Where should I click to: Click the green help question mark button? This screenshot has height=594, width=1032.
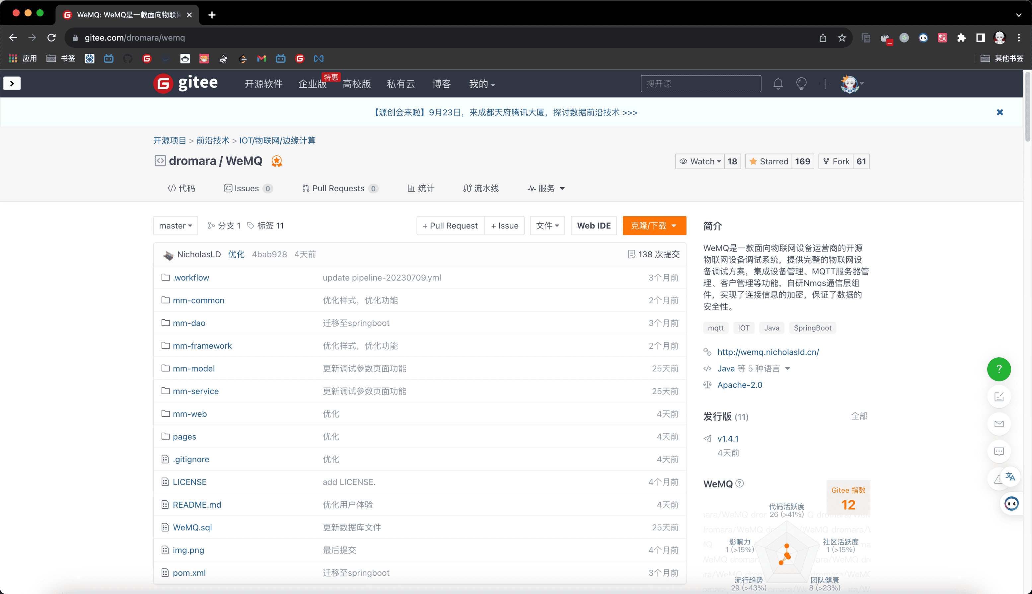pos(998,369)
